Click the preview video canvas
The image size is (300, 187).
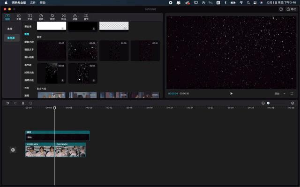coord(231,52)
